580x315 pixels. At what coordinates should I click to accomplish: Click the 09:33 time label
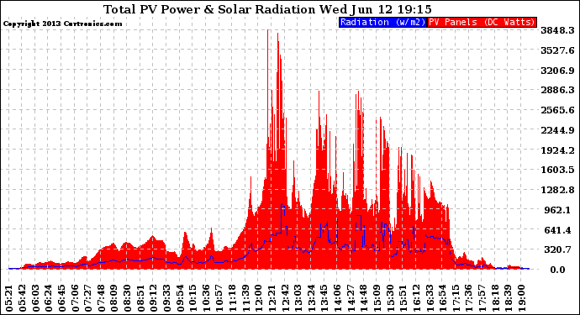tap(166, 298)
